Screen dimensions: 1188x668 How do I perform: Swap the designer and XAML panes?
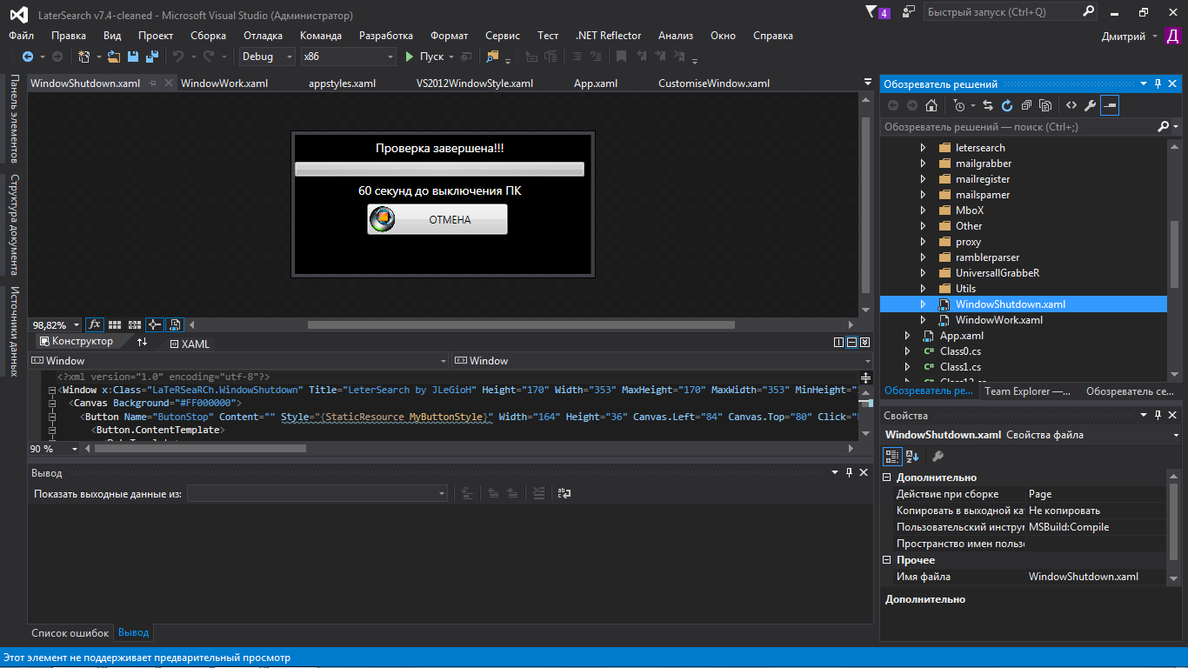(143, 343)
